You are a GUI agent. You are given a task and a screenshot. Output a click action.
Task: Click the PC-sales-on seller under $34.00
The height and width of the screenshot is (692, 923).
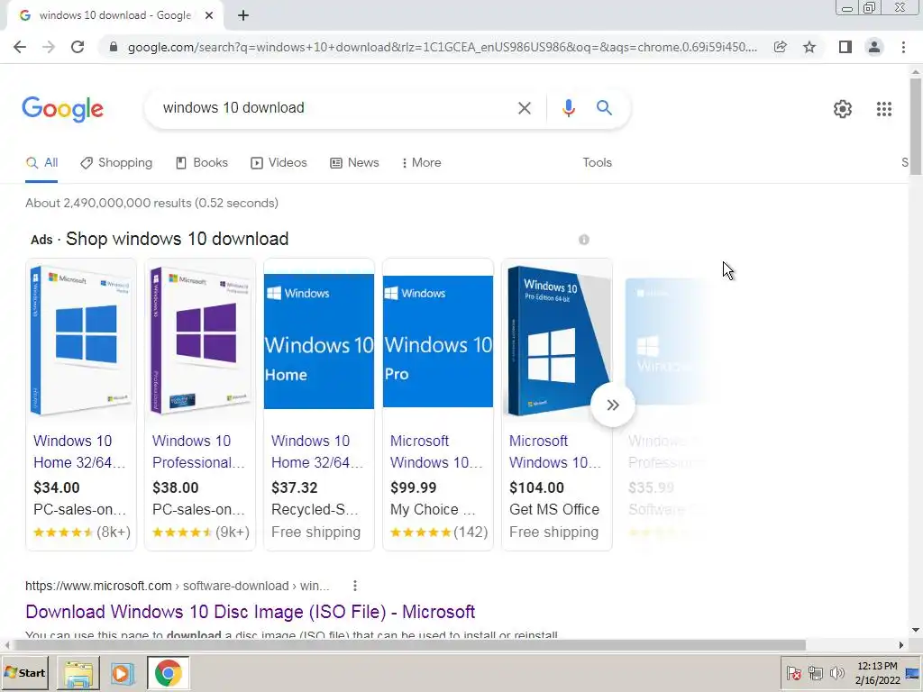[80, 510]
